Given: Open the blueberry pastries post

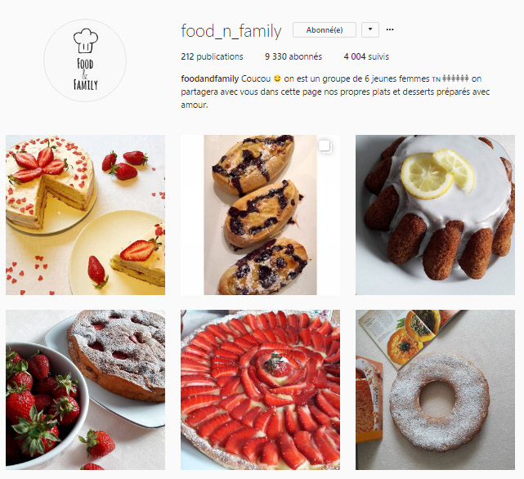Looking at the screenshot, I should (x=260, y=215).
